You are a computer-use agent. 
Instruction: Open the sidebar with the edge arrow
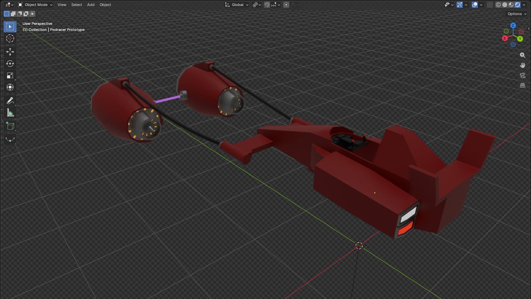[529, 28]
